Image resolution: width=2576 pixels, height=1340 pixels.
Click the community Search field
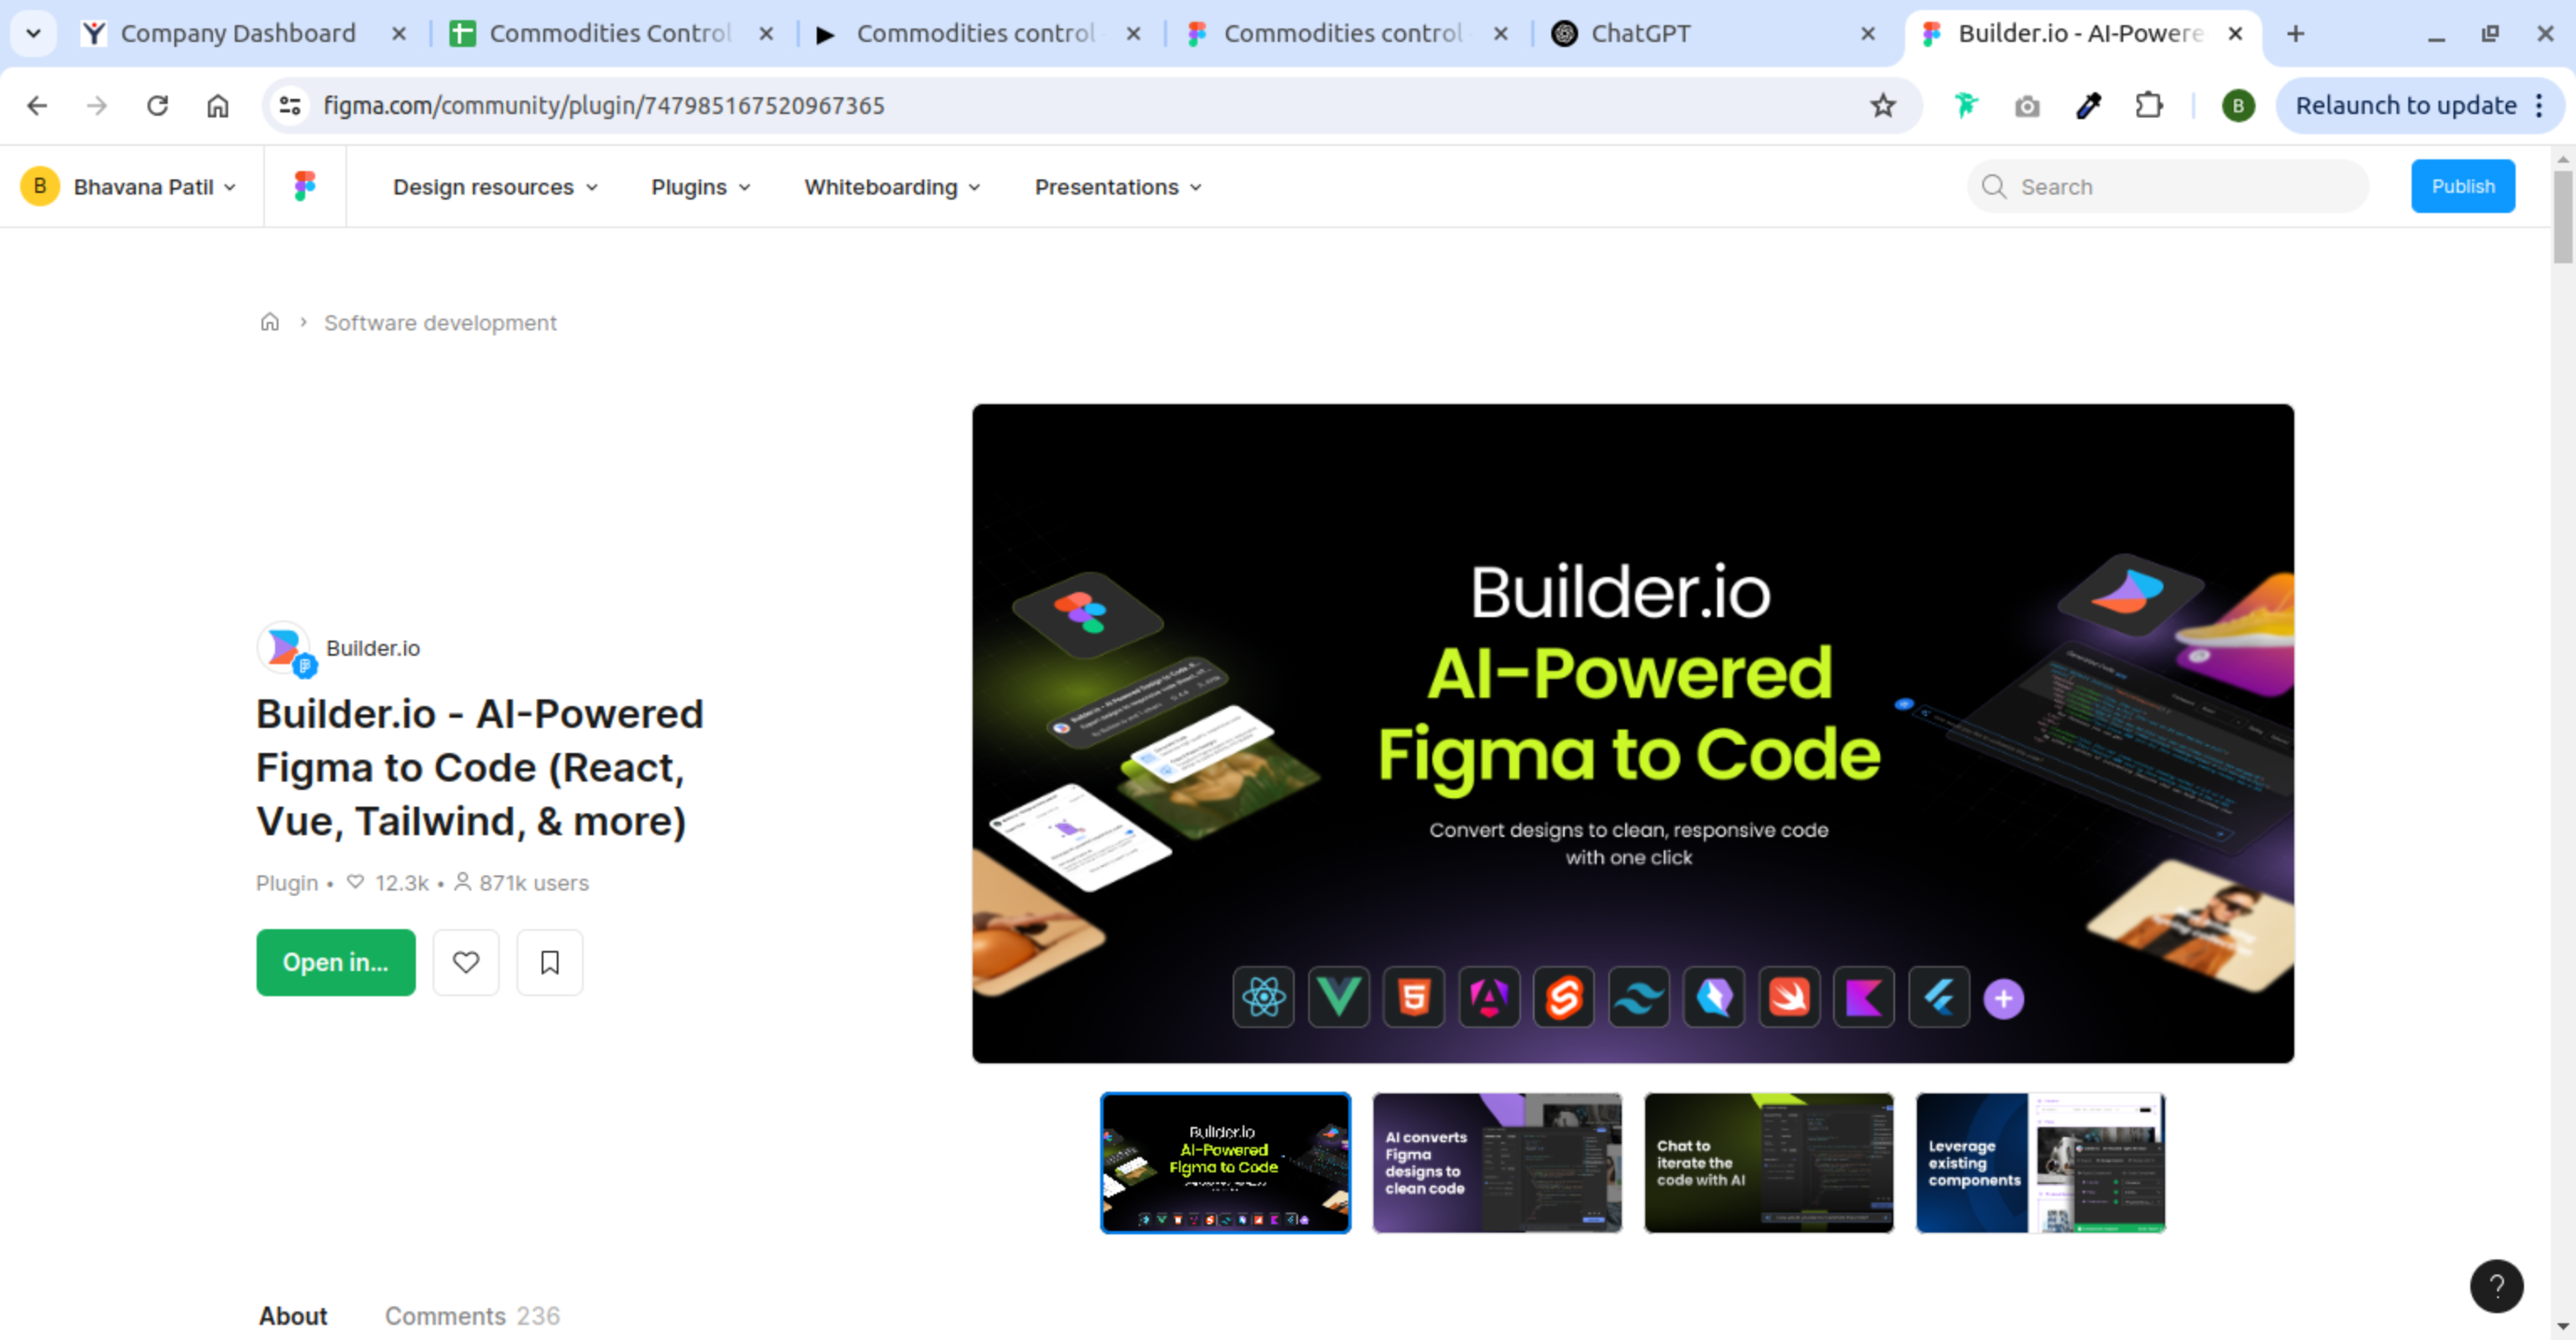pyautogui.click(x=2167, y=186)
